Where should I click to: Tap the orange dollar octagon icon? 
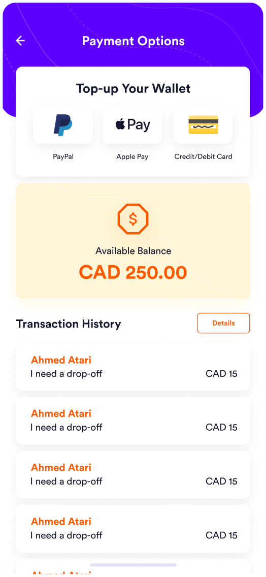(133, 219)
